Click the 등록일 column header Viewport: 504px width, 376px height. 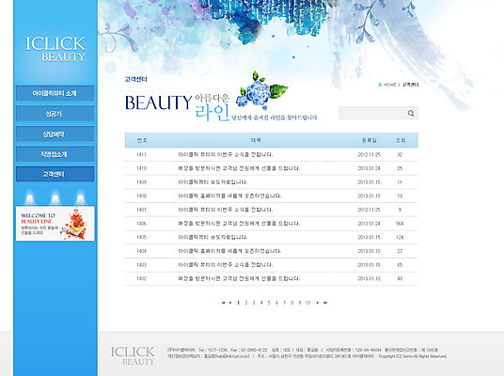tap(369, 140)
